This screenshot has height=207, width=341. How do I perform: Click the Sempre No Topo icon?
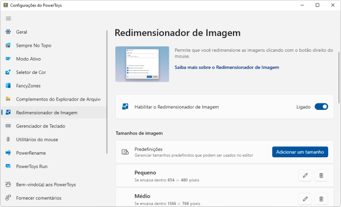pos(8,45)
